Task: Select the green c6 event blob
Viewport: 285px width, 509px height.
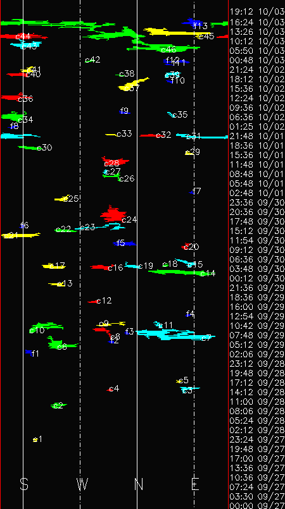Action: 60,343
